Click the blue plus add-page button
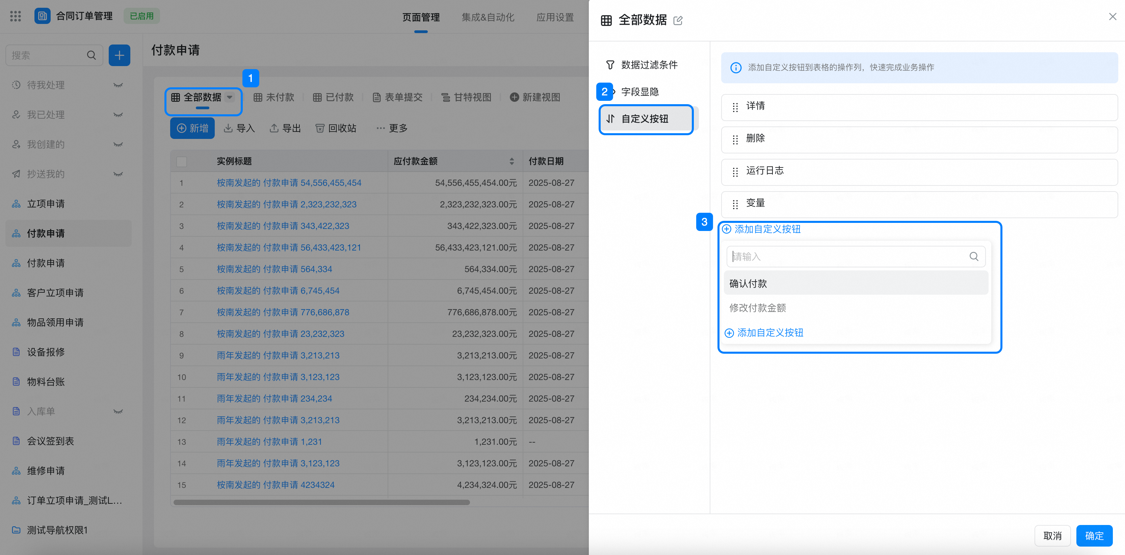The width and height of the screenshot is (1125, 555). (119, 55)
